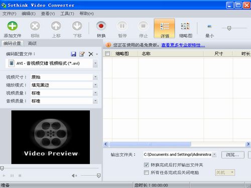Click the preview Pause button
Viewport: 251px width, 188px height.
coord(12,175)
